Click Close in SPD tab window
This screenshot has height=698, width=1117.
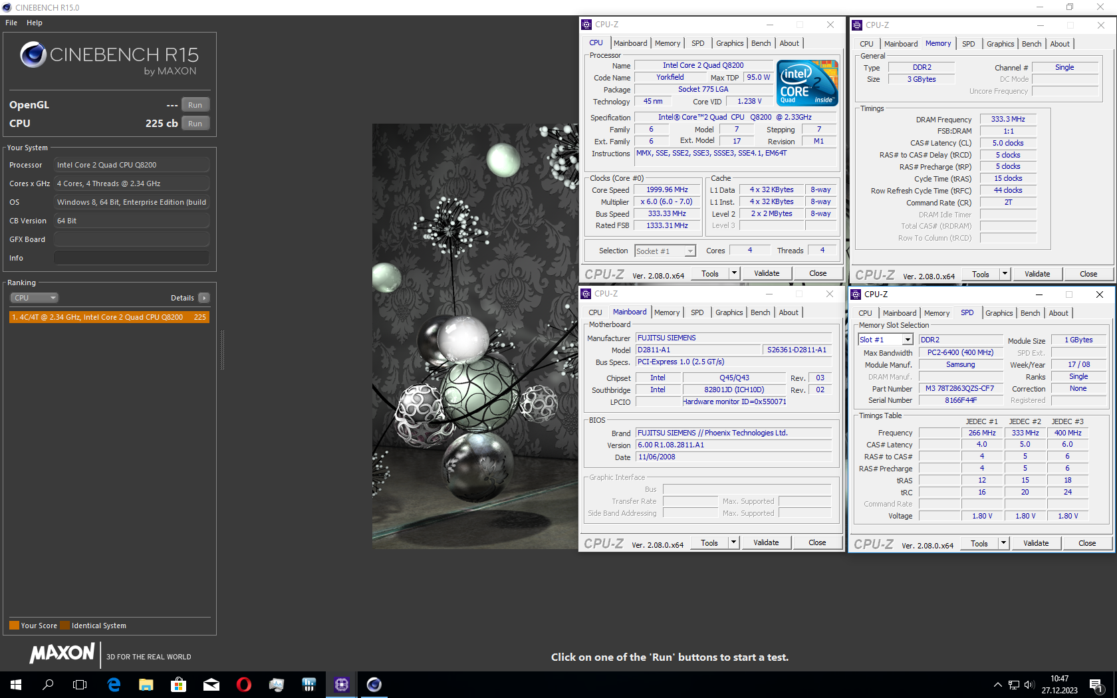[x=1087, y=543]
